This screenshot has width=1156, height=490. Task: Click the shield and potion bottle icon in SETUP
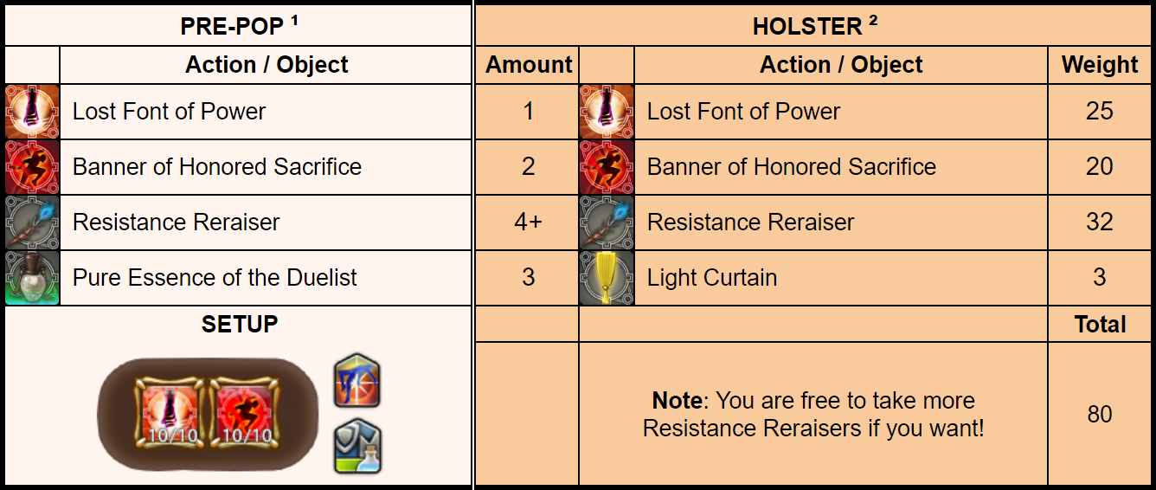(357, 447)
